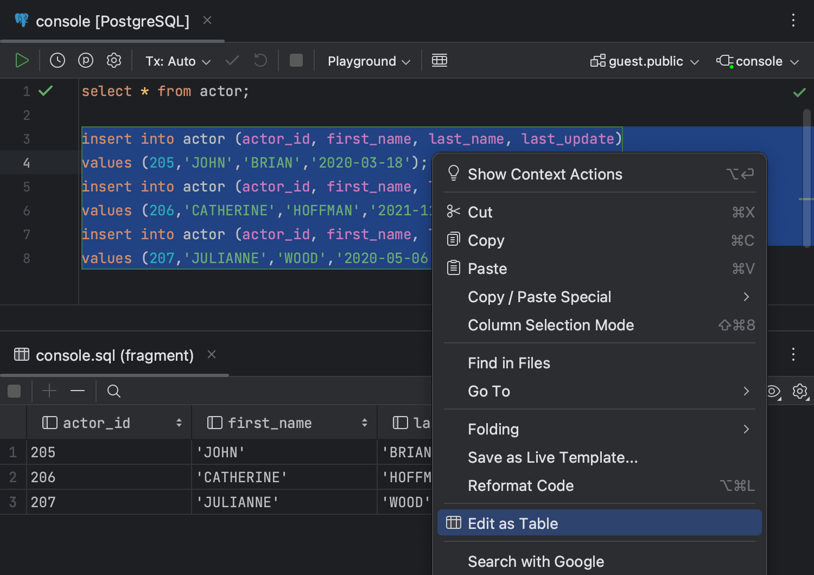Toggle view options with the eye icon
Screen dimensions: 814x575
pyautogui.click(x=773, y=391)
